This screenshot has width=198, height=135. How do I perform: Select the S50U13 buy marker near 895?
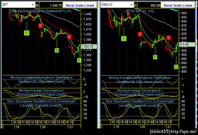tap(155, 57)
